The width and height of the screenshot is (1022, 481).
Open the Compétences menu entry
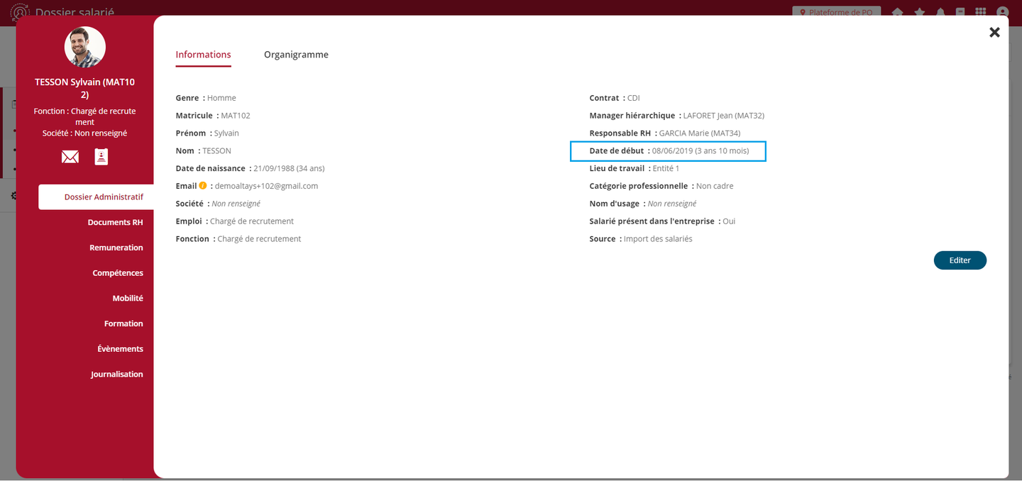[x=117, y=273]
